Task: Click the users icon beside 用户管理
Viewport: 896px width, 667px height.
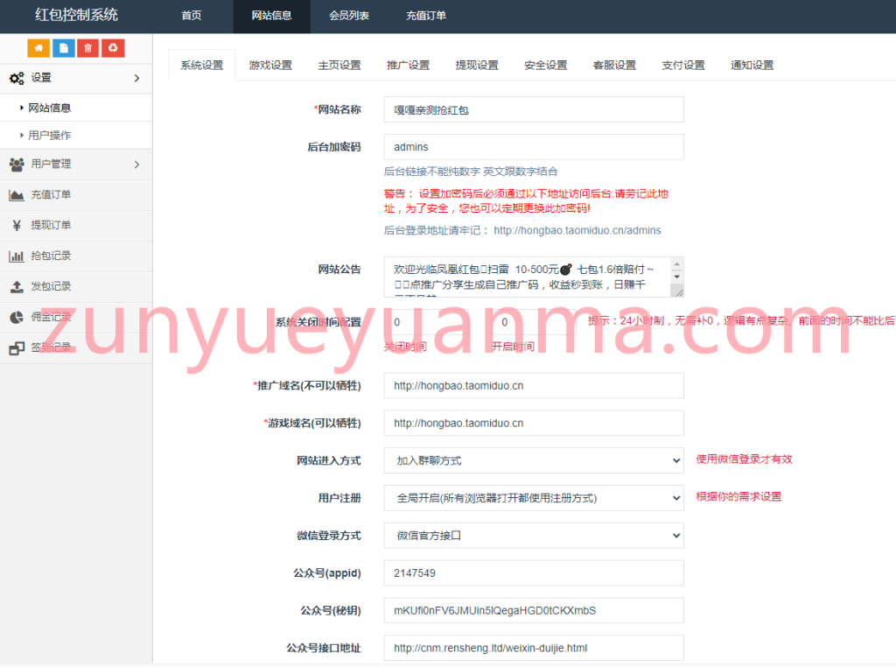Action: point(17,165)
